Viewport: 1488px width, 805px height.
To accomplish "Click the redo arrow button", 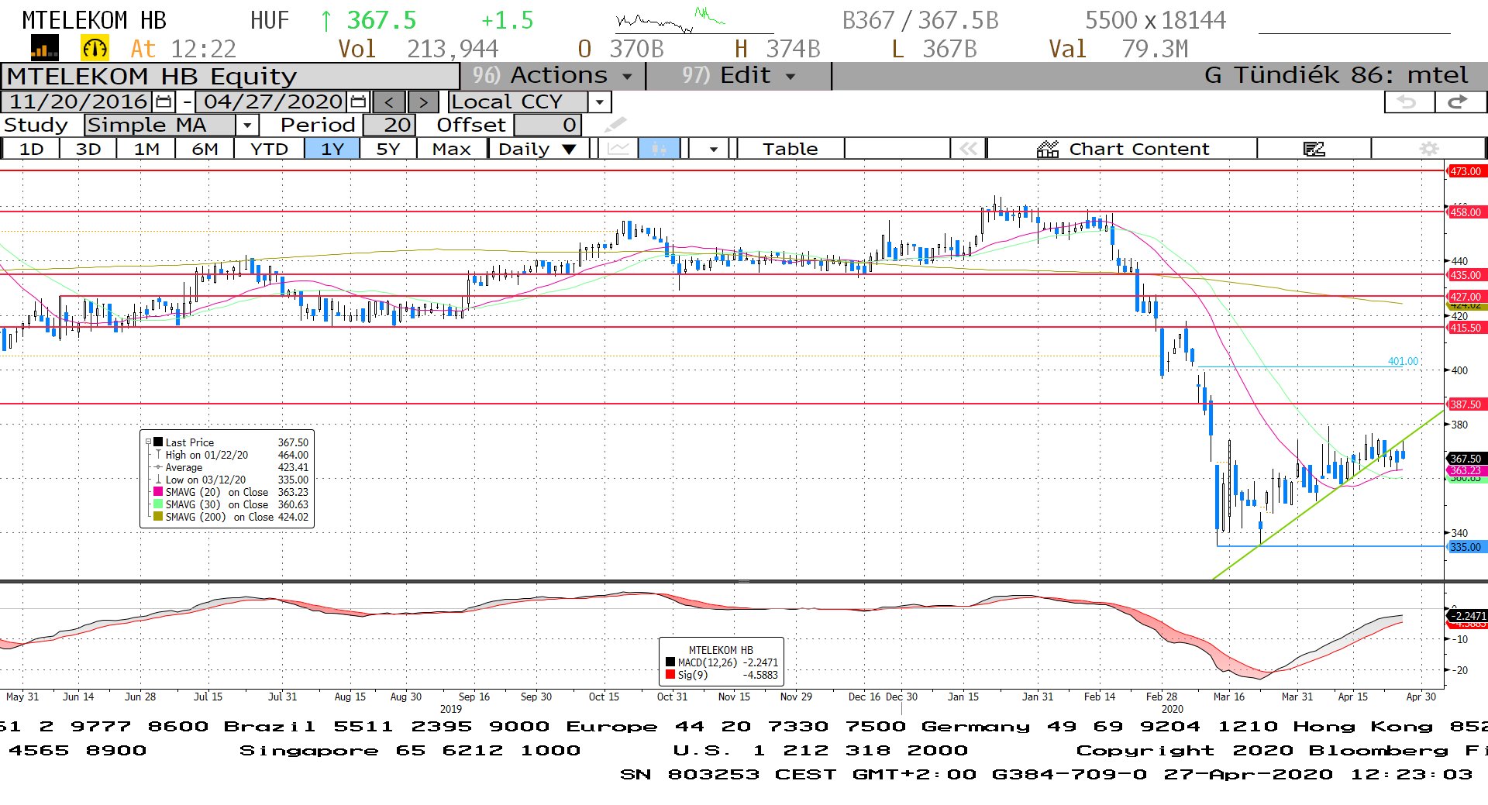I will [1459, 102].
